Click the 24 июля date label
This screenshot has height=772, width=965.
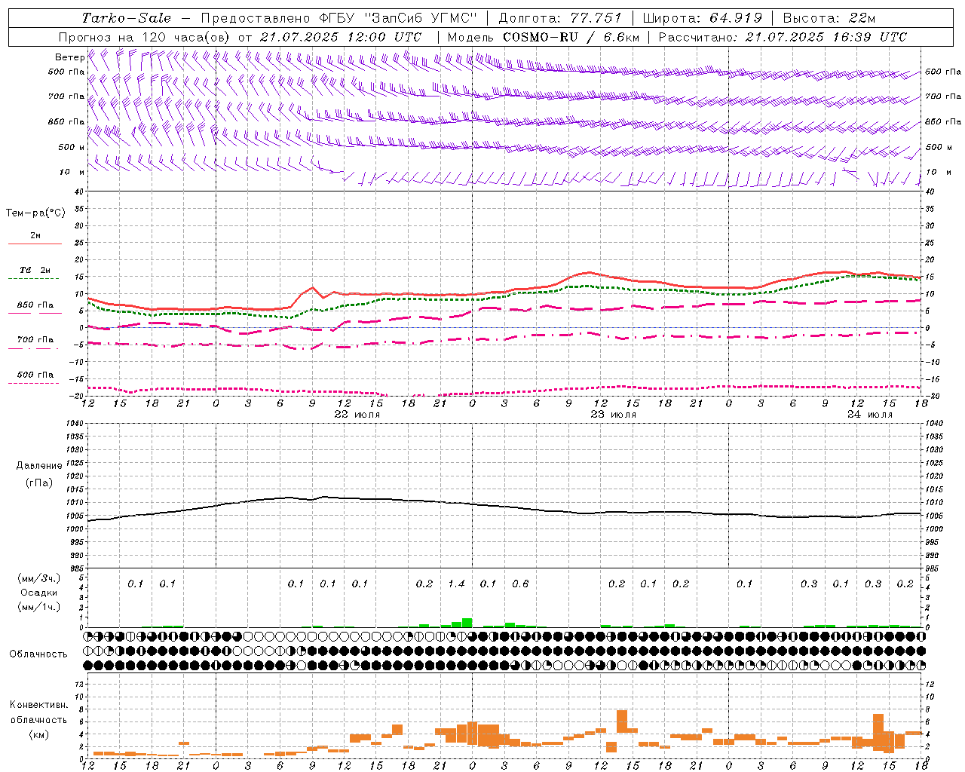869,415
